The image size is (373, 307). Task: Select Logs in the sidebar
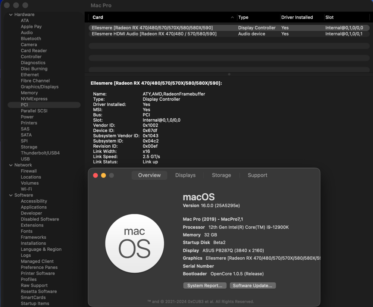26,256
